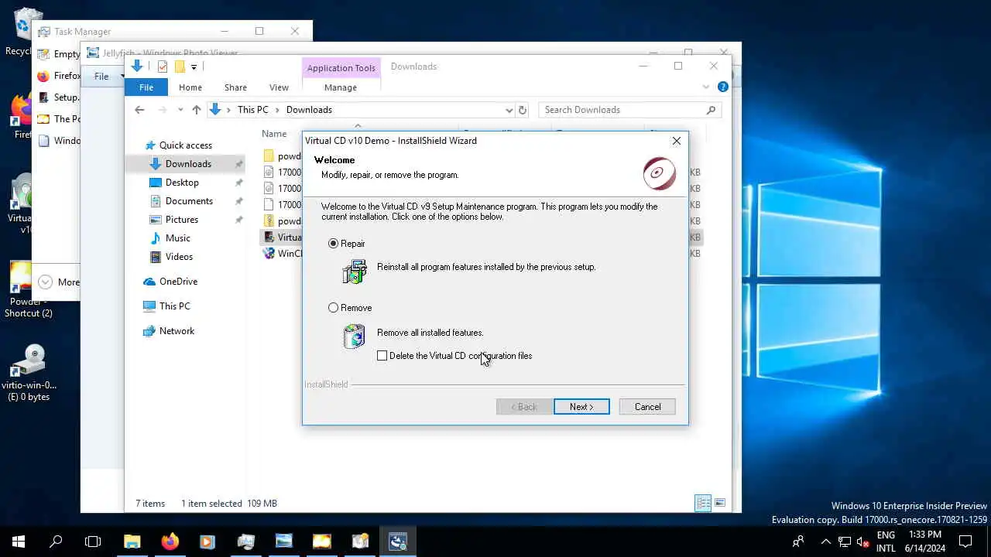
Task: Select Firefox row in Task Manager
Action: tap(59, 76)
